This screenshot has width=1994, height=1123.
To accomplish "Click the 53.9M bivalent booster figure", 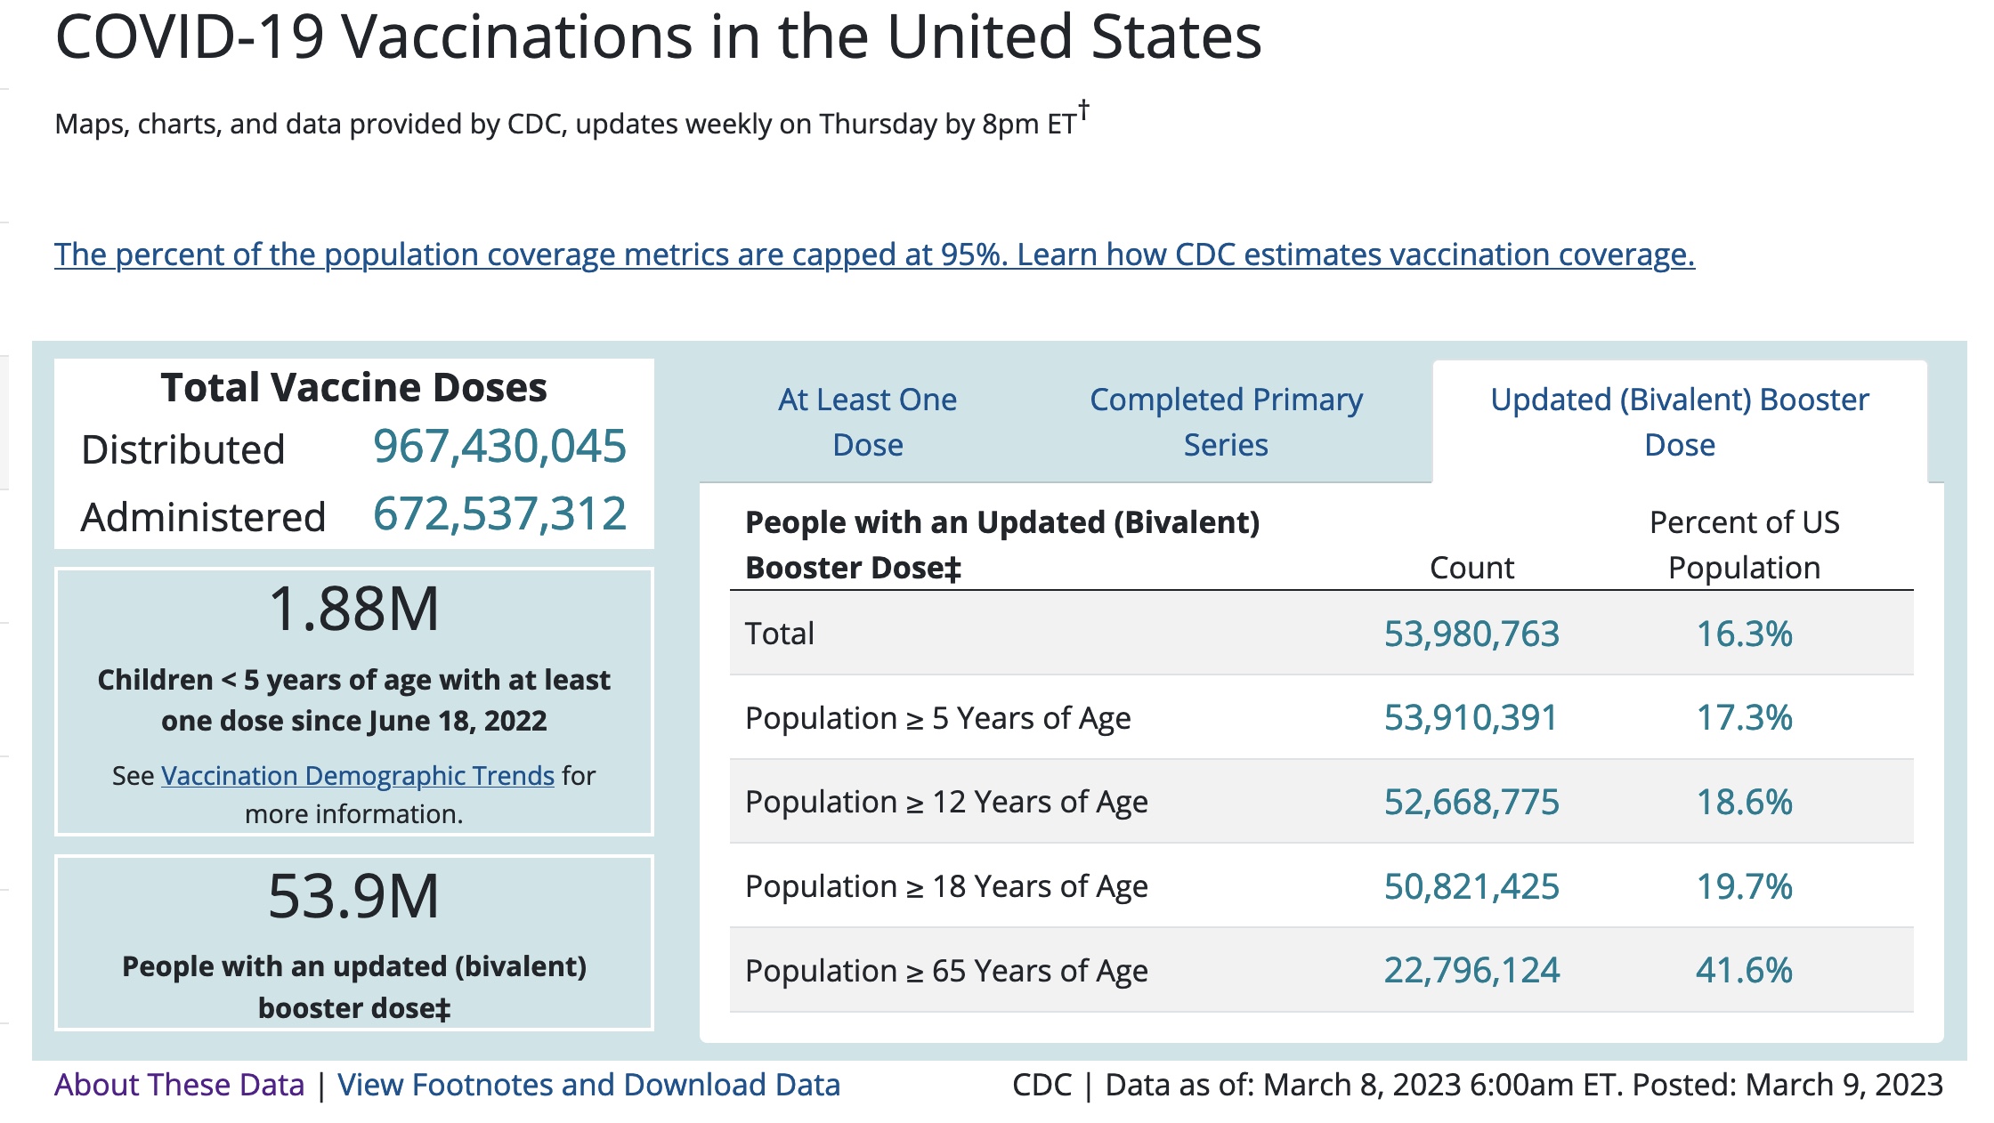I will [353, 896].
